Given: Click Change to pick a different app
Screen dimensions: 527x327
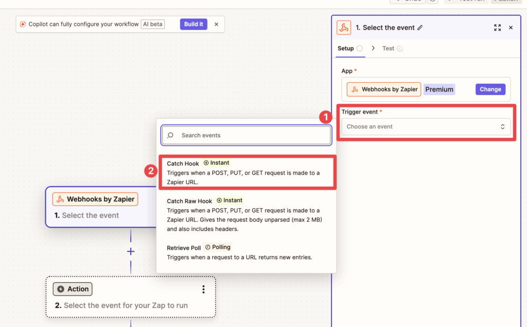Looking at the screenshot, I should coord(490,89).
